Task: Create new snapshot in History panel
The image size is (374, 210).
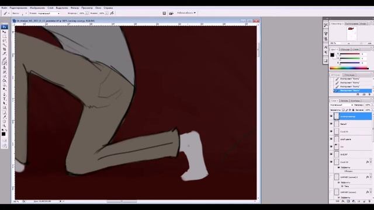Action: [x=364, y=94]
